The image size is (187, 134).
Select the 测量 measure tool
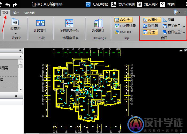tap(169, 20)
